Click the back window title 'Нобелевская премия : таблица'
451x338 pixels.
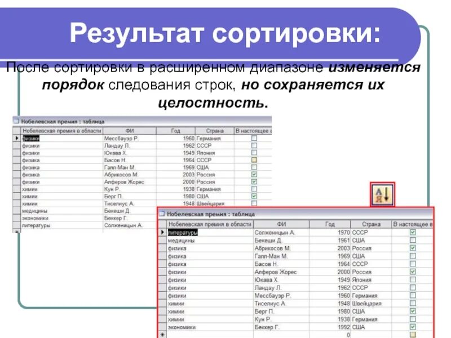[63, 122]
